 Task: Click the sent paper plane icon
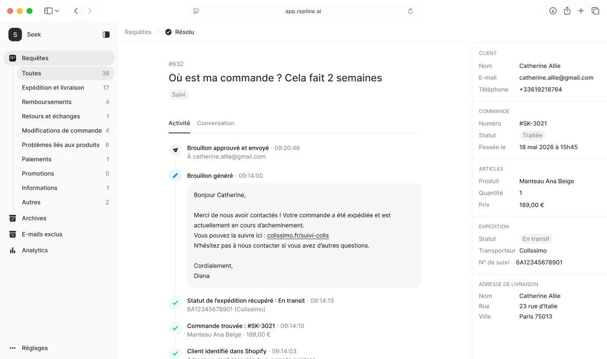point(175,150)
